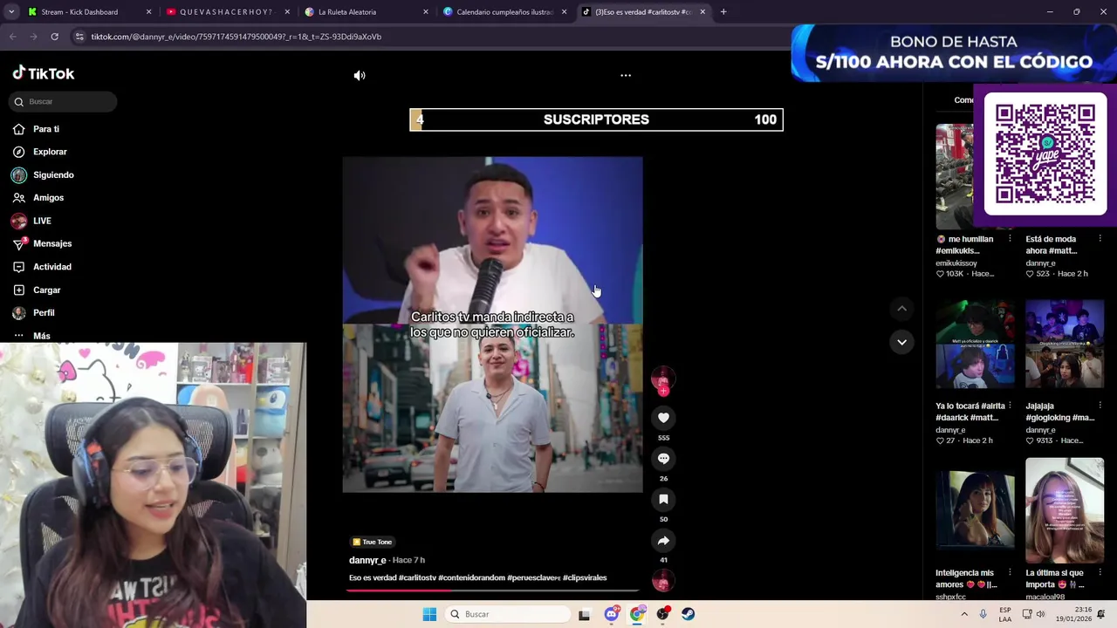Seek on the video progress bar

click(x=493, y=590)
